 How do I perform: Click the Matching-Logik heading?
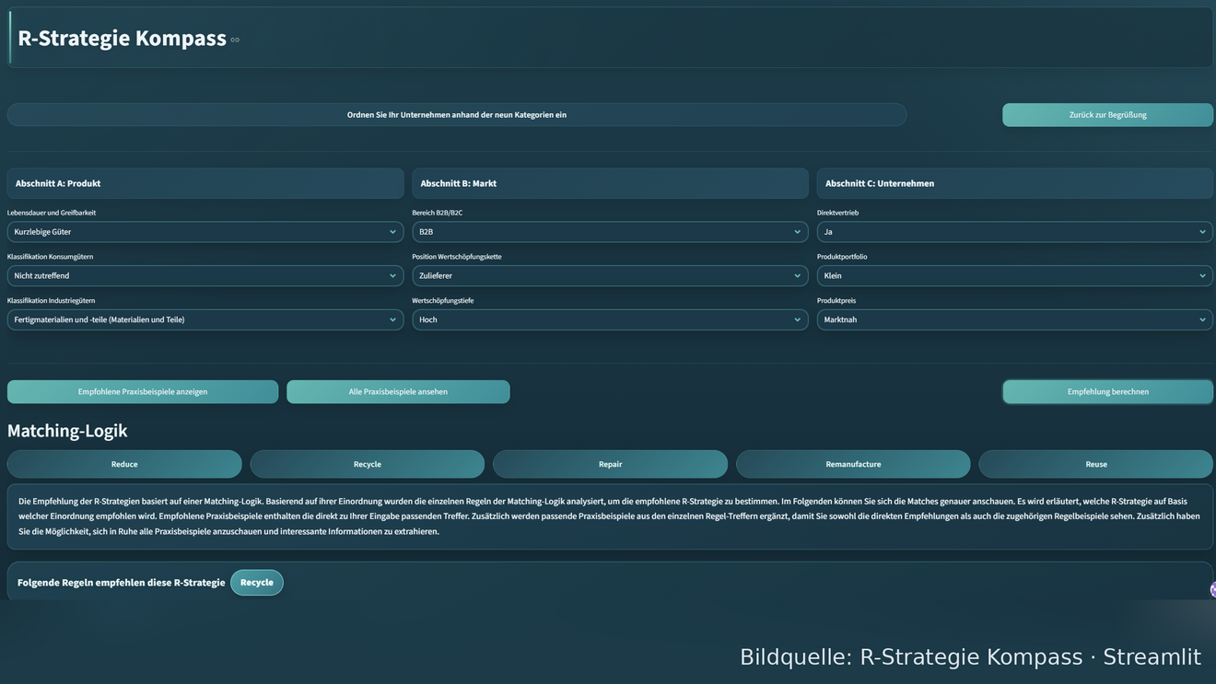pos(67,431)
